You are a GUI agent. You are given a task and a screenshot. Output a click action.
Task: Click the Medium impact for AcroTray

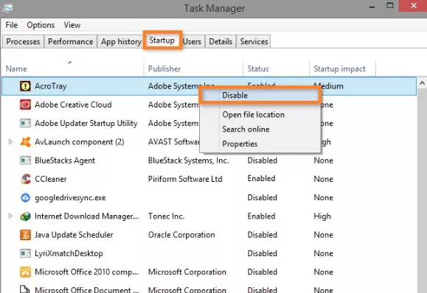328,86
